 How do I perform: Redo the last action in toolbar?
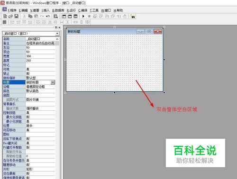pos(42,16)
